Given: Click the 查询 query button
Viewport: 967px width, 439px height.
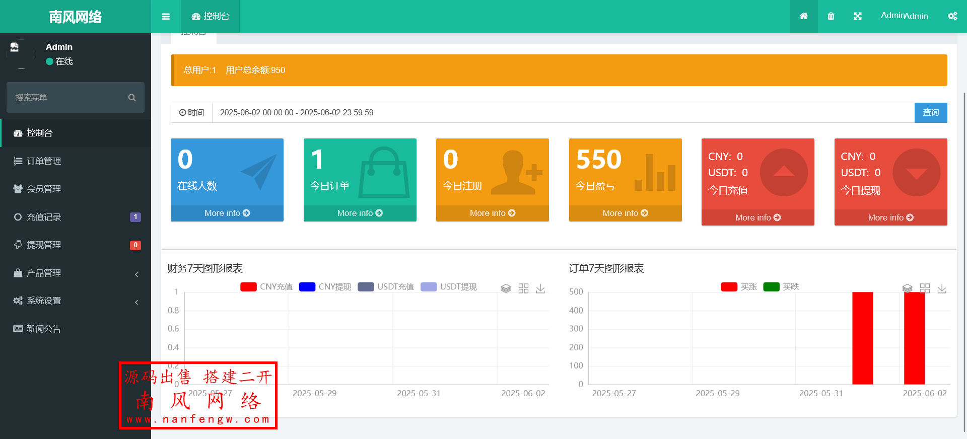Looking at the screenshot, I should 930,113.
